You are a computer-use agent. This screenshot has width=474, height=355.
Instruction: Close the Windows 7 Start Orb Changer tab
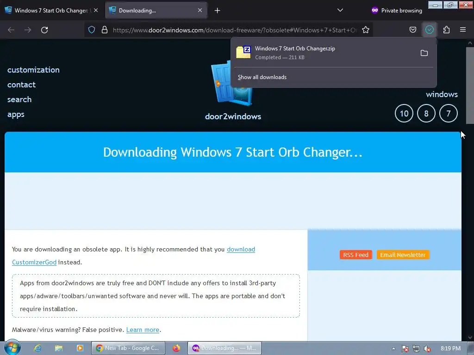(95, 10)
